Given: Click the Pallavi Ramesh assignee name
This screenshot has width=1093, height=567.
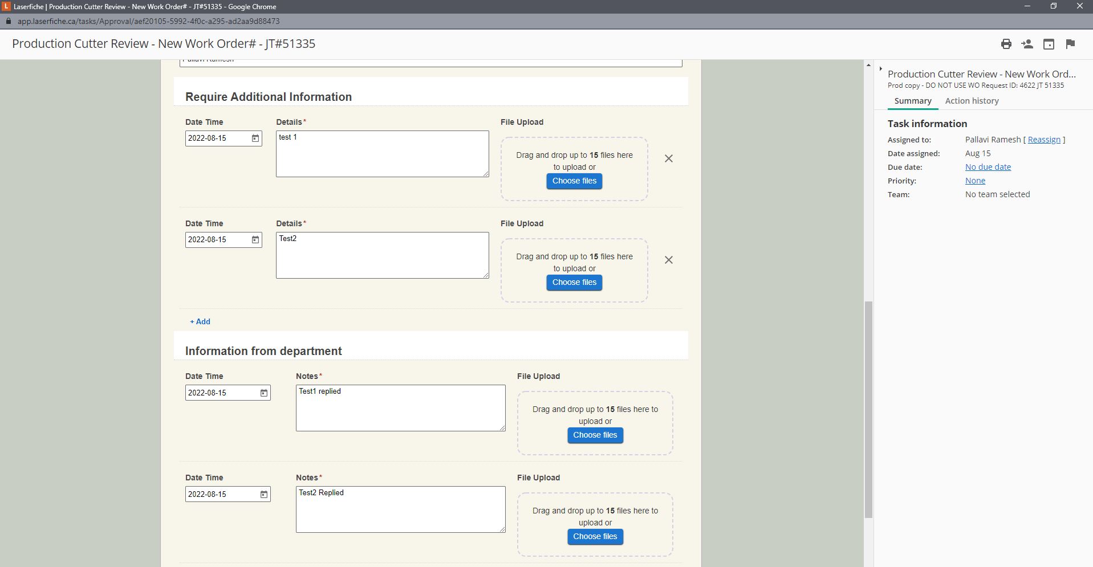Looking at the screenshot, I should [993, 140].
